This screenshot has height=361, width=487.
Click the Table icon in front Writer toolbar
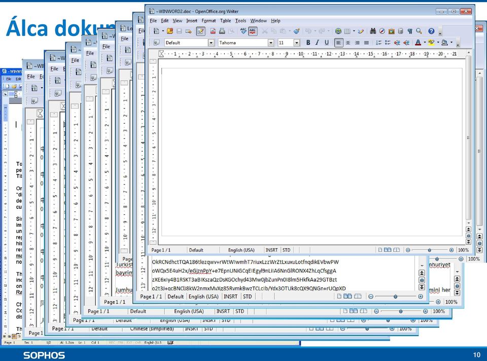(347, 31)
